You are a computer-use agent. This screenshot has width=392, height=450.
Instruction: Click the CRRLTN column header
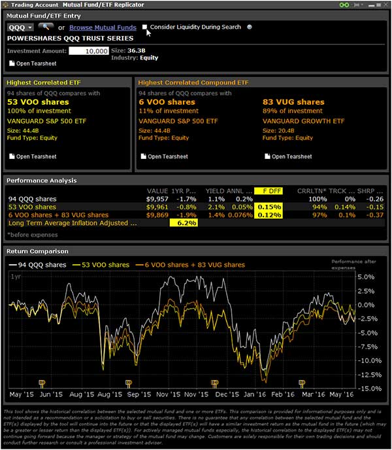312,191
